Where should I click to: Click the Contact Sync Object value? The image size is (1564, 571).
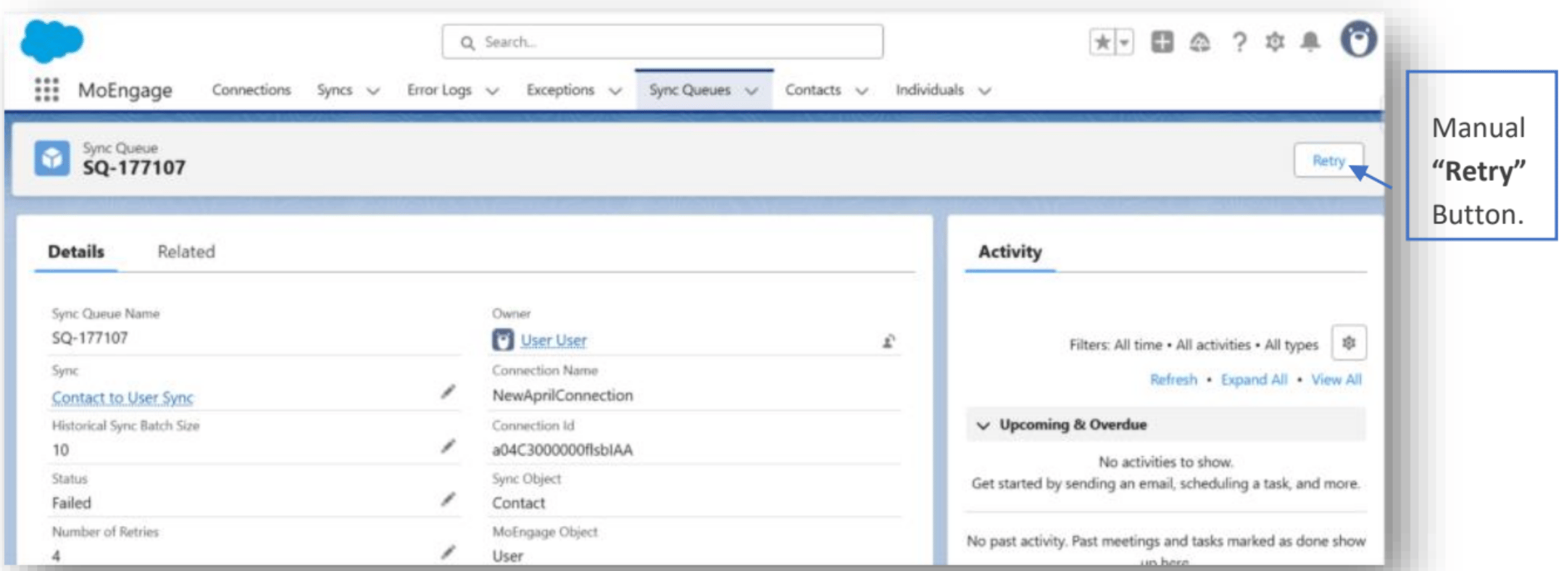[x=518, y=503]
